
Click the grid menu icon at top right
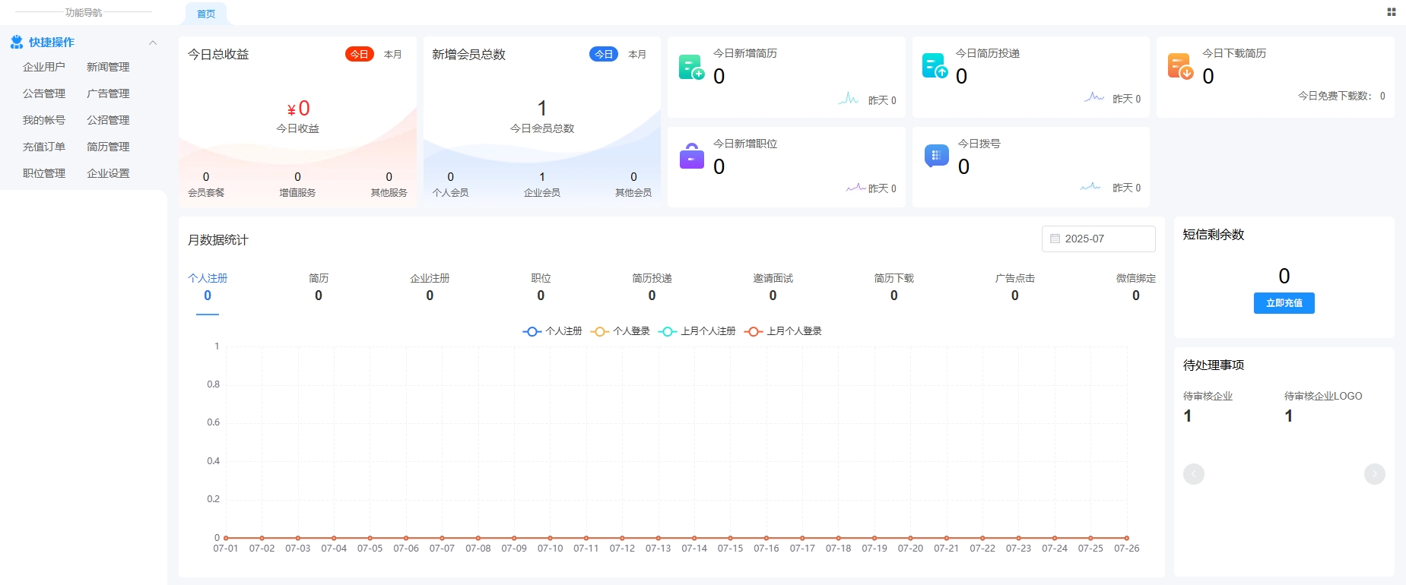click(1392, 12)
